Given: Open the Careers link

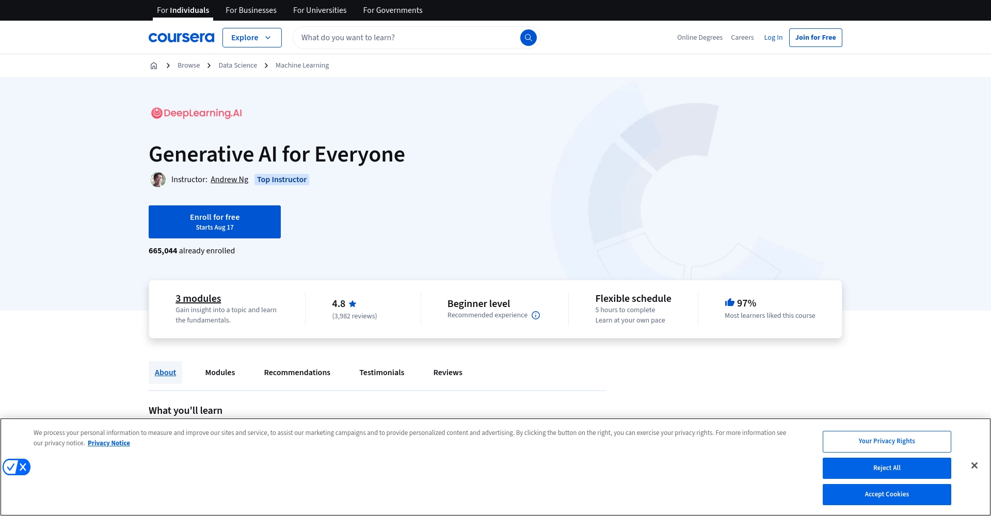Looking at the screenshot, I should point(742,38).
